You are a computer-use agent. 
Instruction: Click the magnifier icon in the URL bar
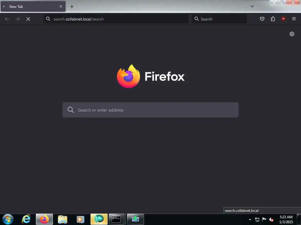pos(48,19)
